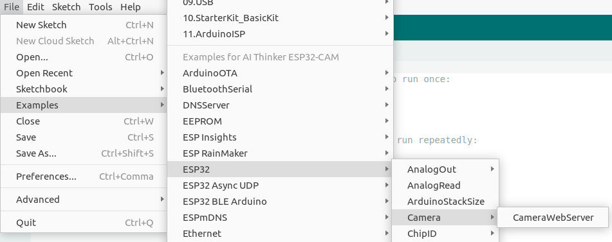Open BluetoothSerial examples submenu

[x=280, y=89]
